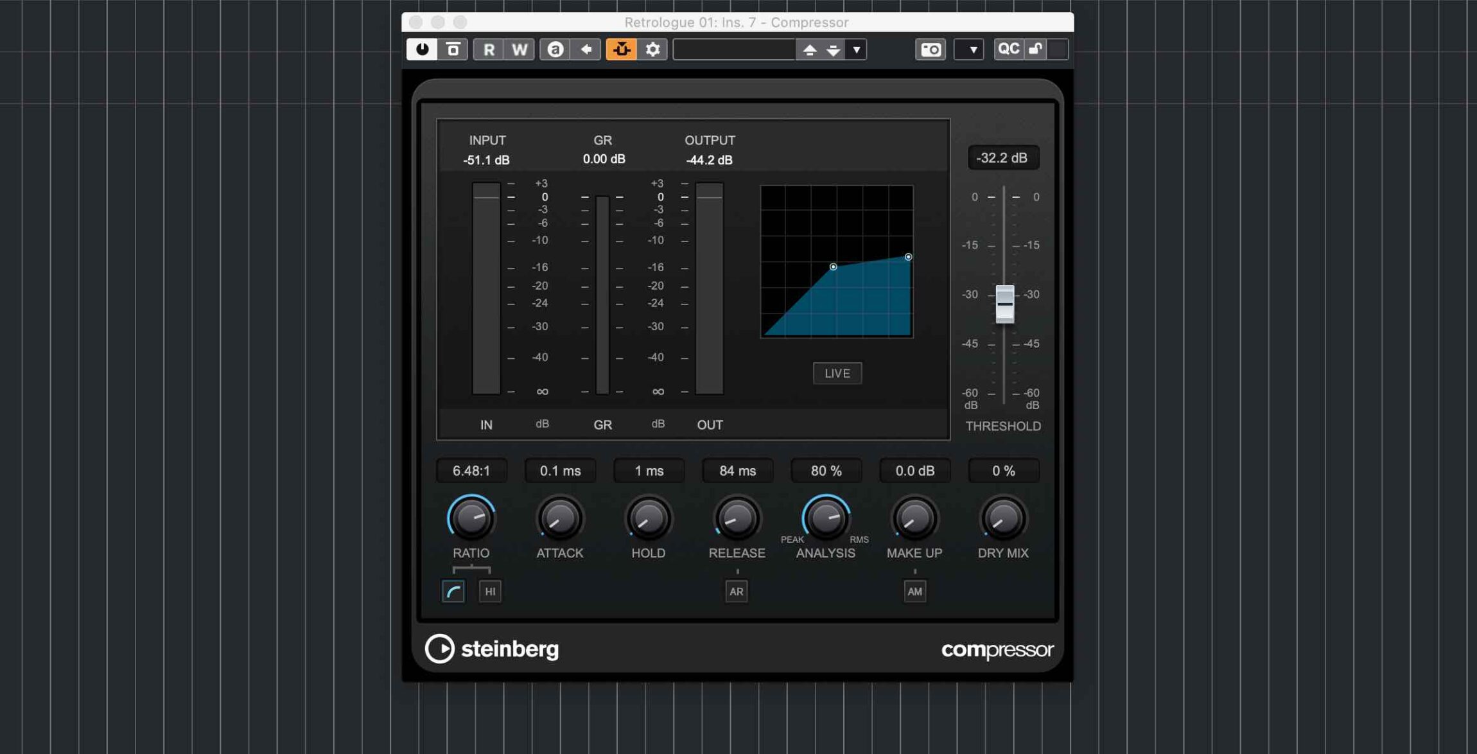The height and width of the screenshot is (754, 1477).
Task: Click the input level meter bar
Action: 486,288
